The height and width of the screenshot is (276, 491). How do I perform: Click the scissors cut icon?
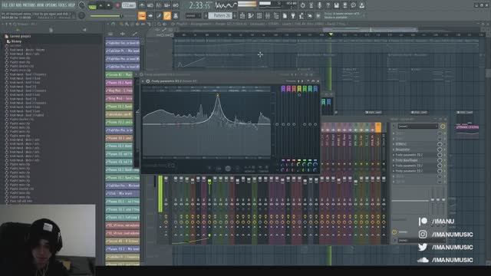tap(311, 5)
